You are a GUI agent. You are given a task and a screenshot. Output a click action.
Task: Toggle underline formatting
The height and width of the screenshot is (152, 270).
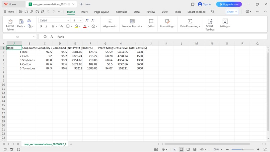pyautogui.click(x=53, y=26)
